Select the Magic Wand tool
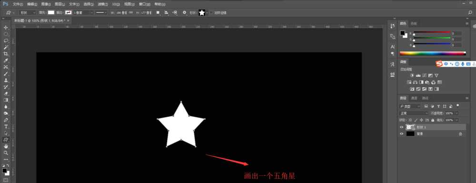 (x=6, y=47)
